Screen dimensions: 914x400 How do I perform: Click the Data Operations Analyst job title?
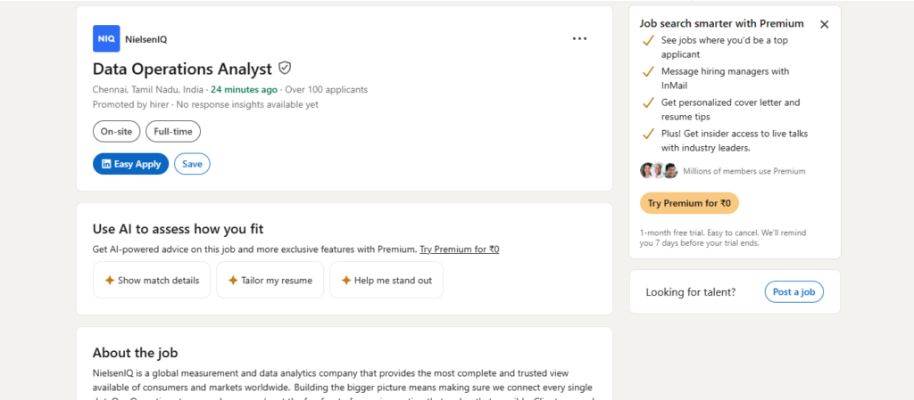coord(182,69)
